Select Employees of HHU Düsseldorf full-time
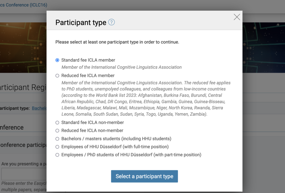The height and width of the screenshot is (193, 285). [57, 147]
